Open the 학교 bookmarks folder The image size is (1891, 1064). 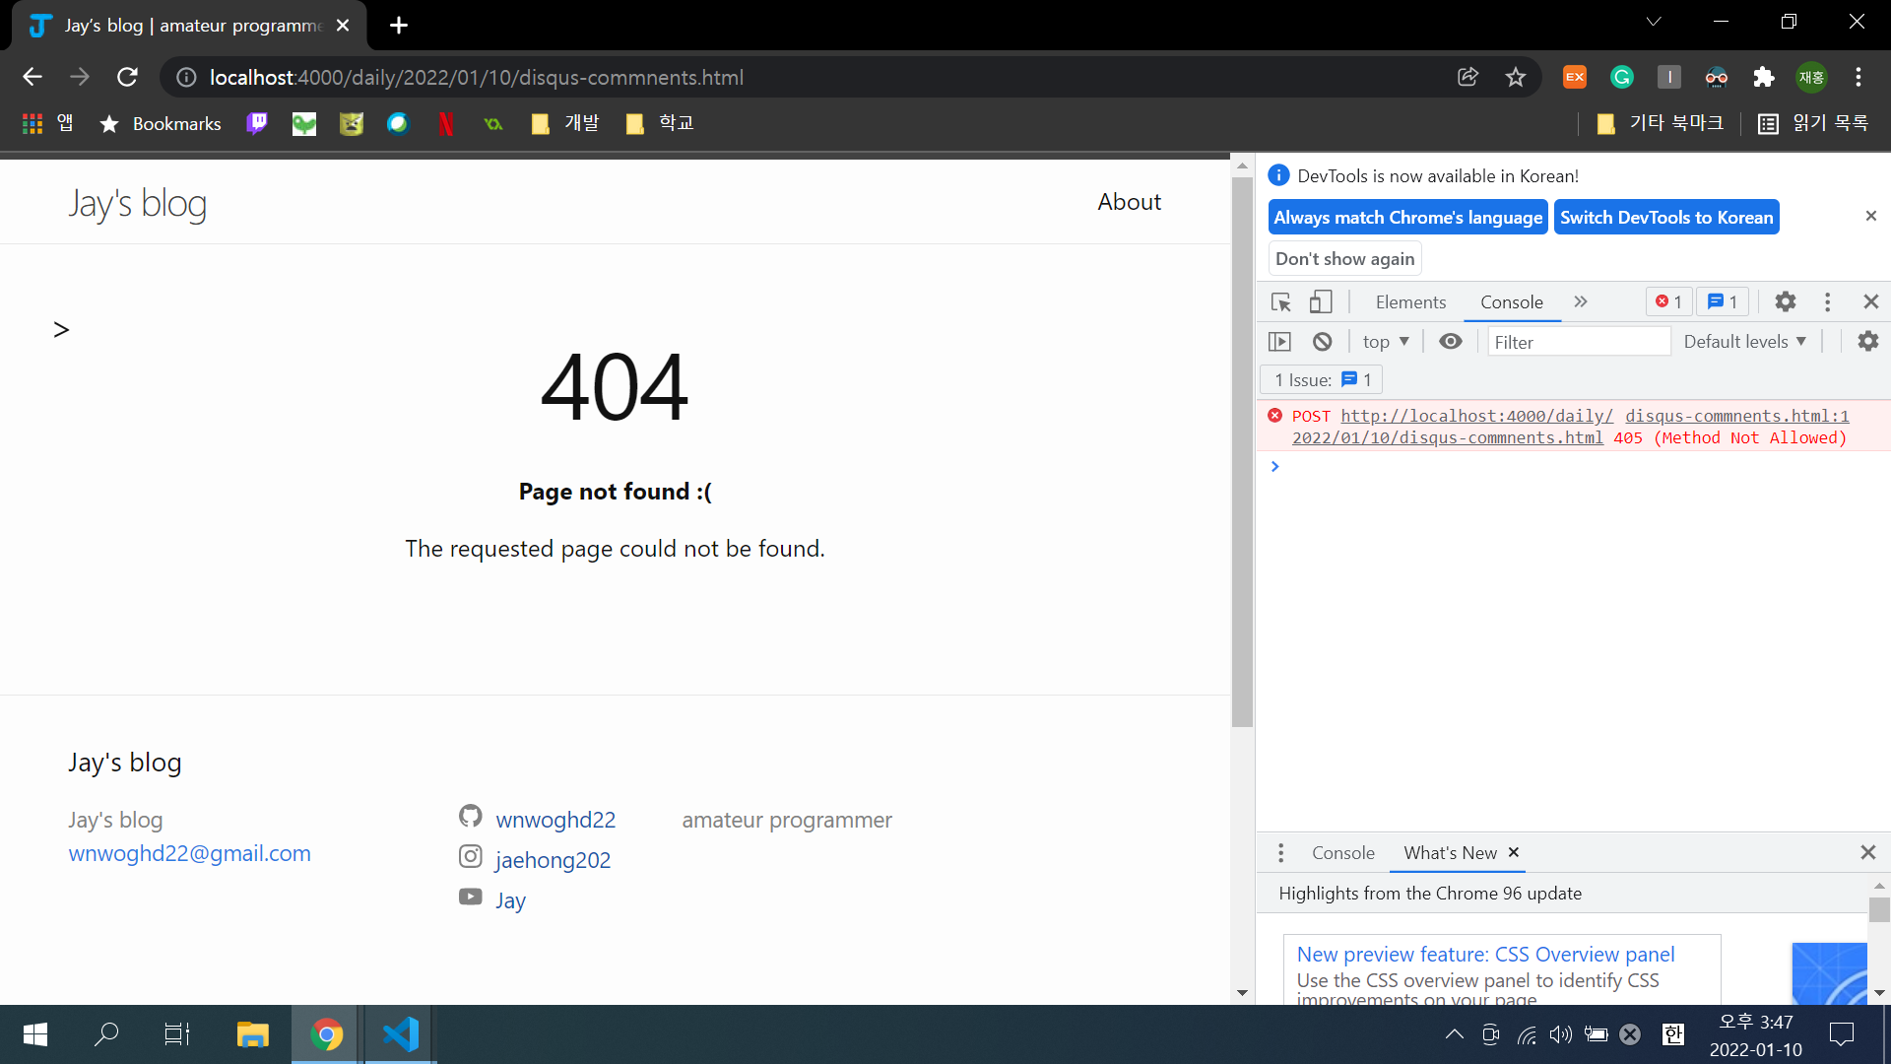tap(660, 123)
